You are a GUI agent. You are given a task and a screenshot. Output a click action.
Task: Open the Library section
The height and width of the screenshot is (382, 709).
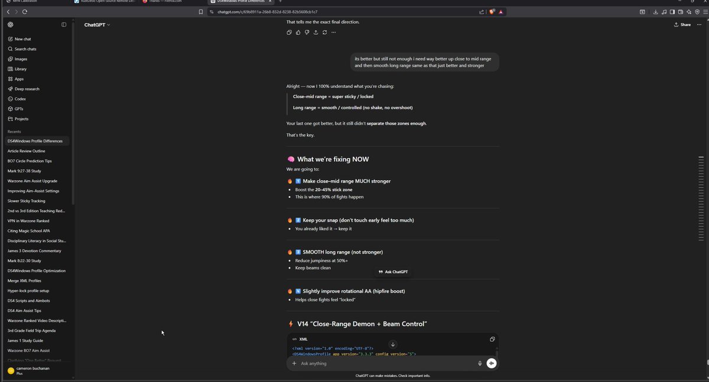pos(36,69)
